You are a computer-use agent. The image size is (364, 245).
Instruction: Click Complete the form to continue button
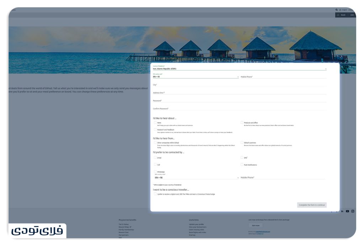tap(312, 205)
